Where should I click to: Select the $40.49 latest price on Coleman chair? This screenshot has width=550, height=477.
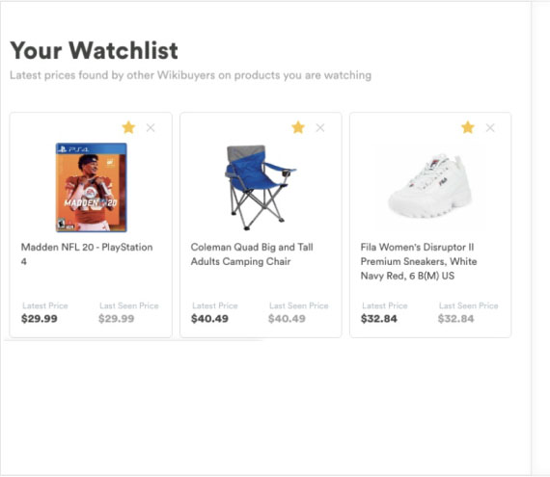(209, 319)
